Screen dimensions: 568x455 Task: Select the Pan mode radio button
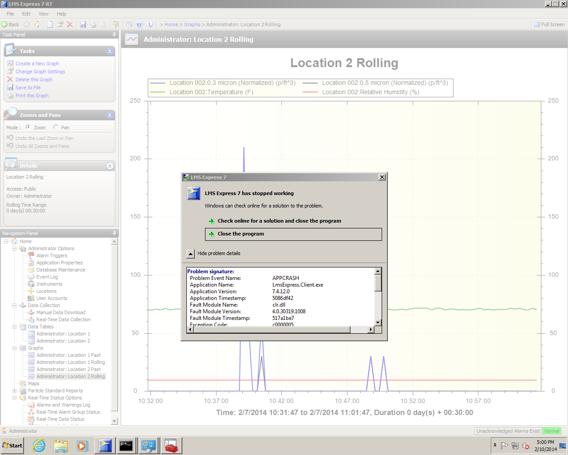56,127
